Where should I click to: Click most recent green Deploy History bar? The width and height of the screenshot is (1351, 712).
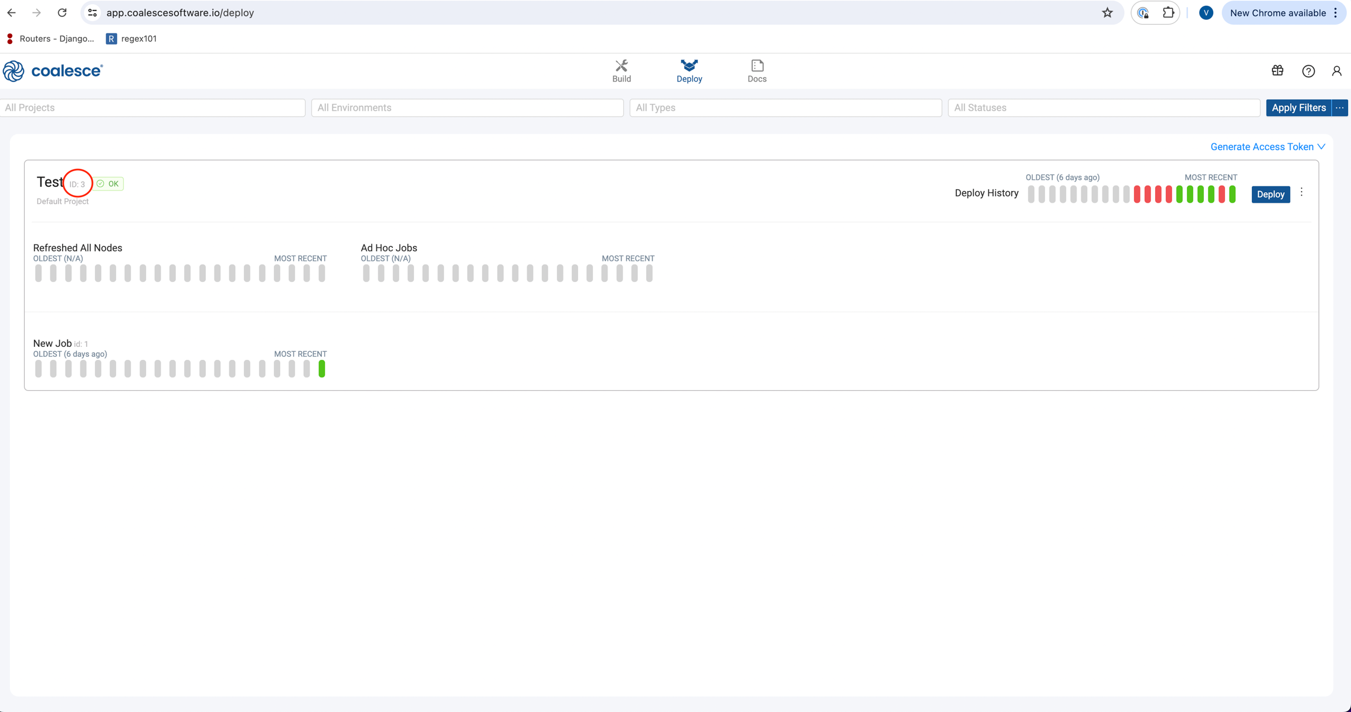[1233, 194]
